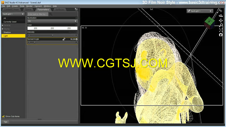Open the viewport options menu icon
The height and width of the screenshot is (127, 226).
[221, 10]
